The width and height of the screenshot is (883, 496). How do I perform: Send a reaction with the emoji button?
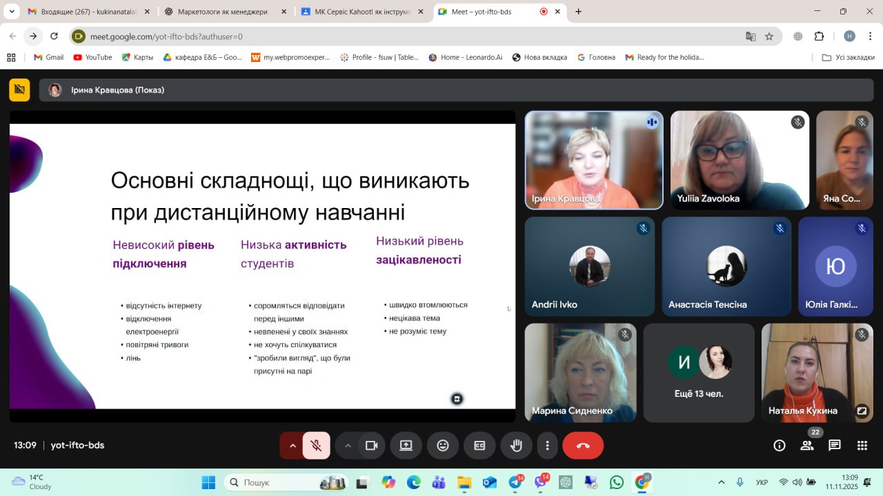coord(443,446)
